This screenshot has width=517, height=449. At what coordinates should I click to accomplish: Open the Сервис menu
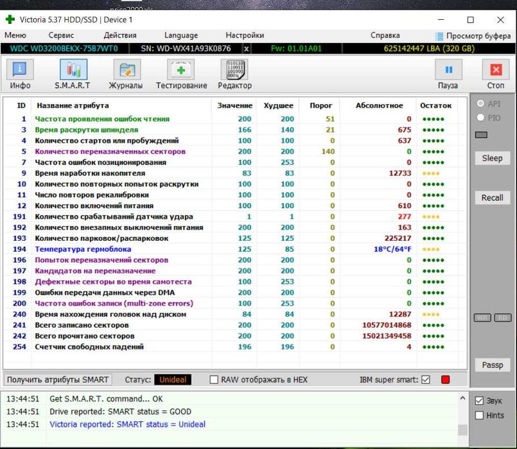click(61, 35)
